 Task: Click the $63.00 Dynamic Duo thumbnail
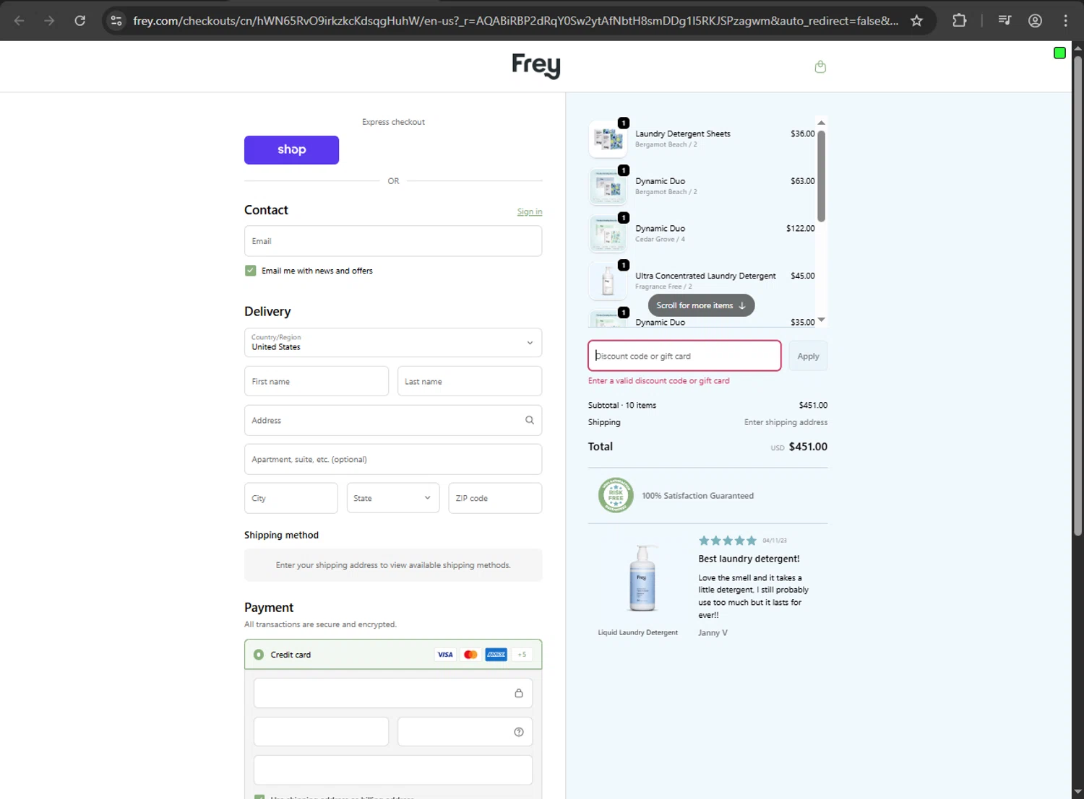pos(608,186)
